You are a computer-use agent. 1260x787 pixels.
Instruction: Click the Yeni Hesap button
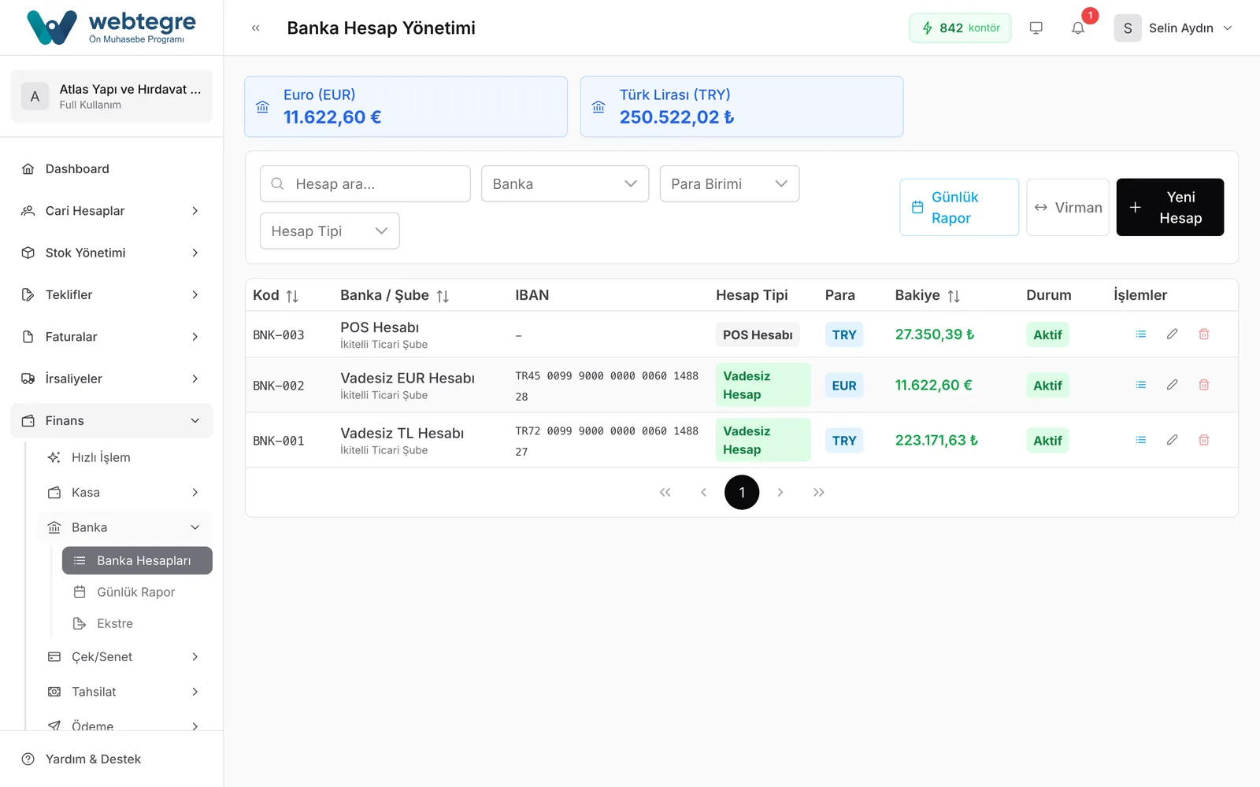coord(1170,207)
